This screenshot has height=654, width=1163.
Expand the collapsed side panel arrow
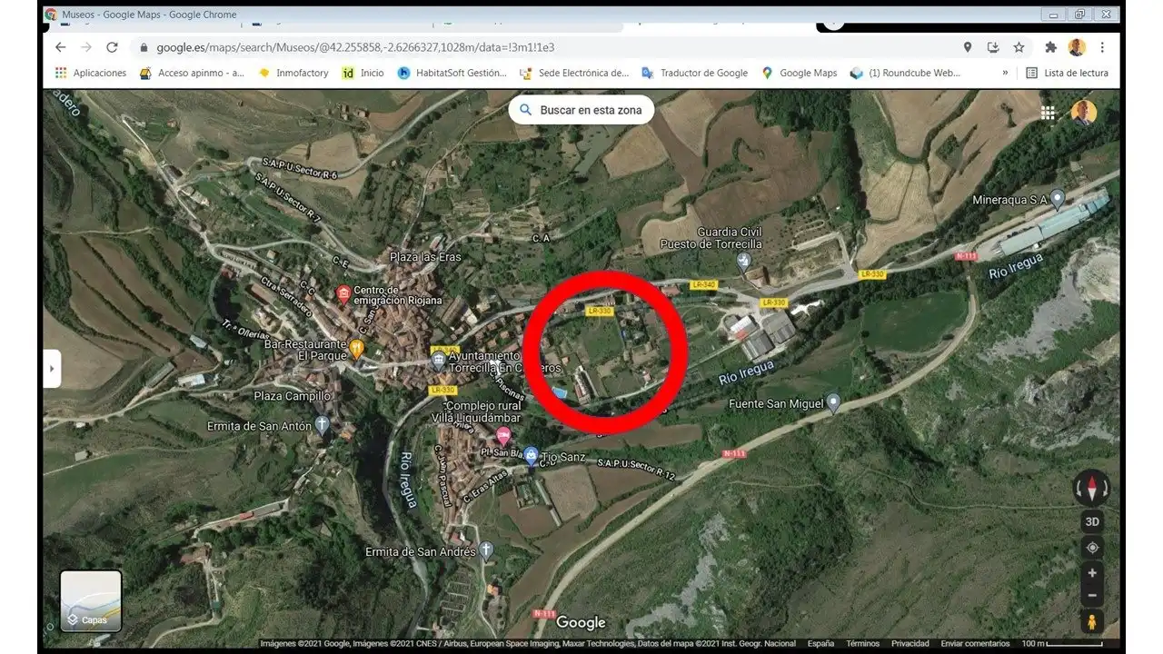[52, 369]
